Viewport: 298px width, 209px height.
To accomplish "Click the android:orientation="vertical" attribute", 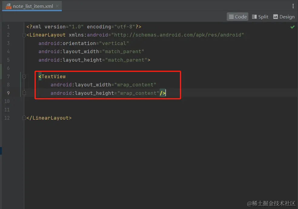I will (x=84, y=43).
